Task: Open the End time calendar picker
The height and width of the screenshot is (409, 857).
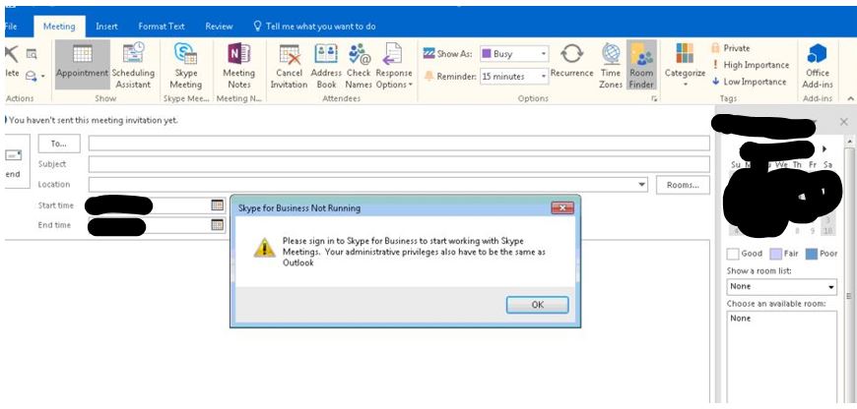Action: (x=217, y=225)
